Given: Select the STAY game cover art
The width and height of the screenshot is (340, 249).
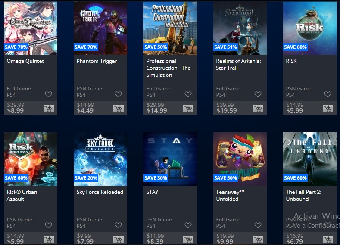Looking at the screenshot, I should coord(170,159).
